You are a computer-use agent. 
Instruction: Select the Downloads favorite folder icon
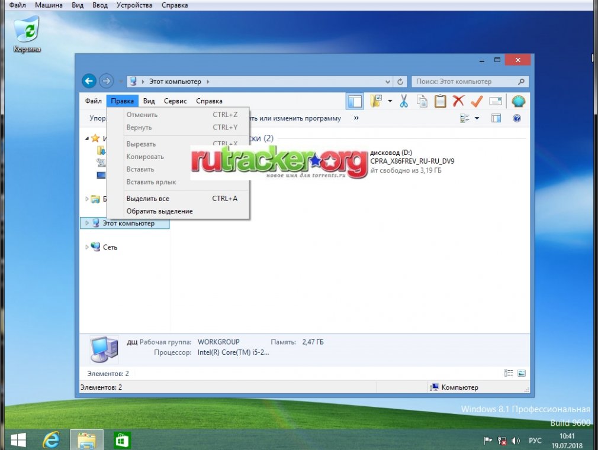click(101, 150)
